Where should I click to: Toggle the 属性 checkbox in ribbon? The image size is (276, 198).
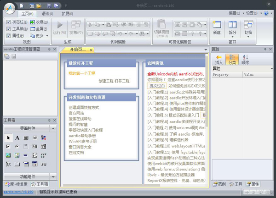tap(8, 36)
